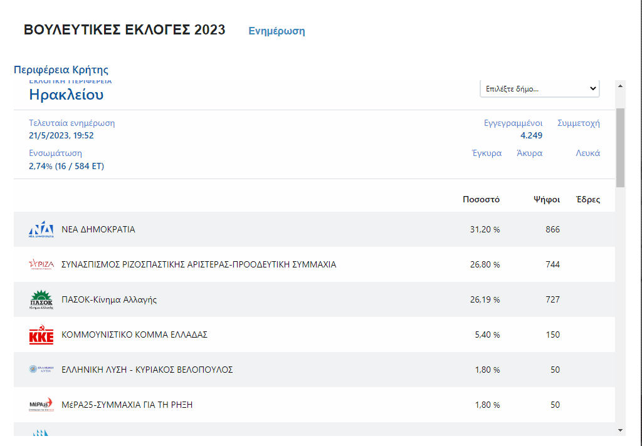Click the ΠΑΣΟΚ green sun logo

coord(41,299)
